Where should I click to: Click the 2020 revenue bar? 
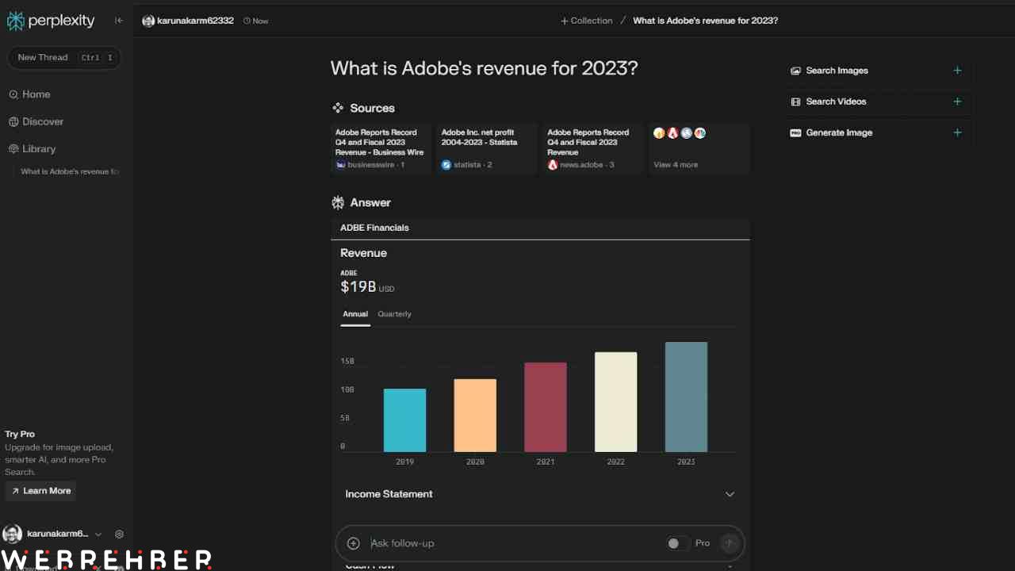[475, 416]
